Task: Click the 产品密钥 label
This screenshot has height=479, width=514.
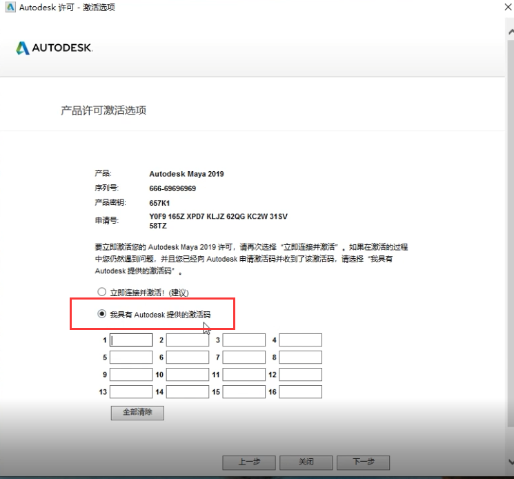Action: tap(110, 202)
